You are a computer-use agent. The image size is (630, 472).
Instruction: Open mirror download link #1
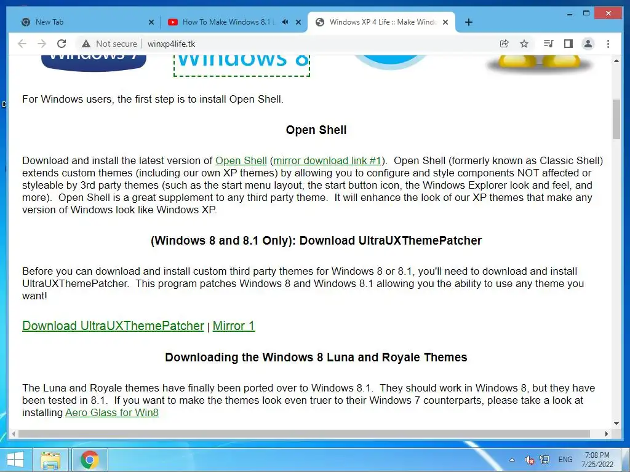[x=327, y=160]
